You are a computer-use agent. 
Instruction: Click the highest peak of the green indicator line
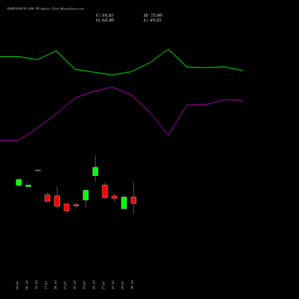tap(168, 49)
